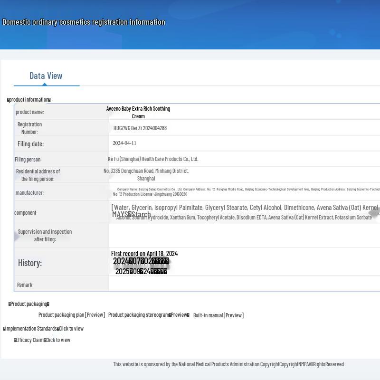Select address No. 3285 Dongchuan Road text
The width and height of the screenshot is (380, 380).
(x=146, y=175)
